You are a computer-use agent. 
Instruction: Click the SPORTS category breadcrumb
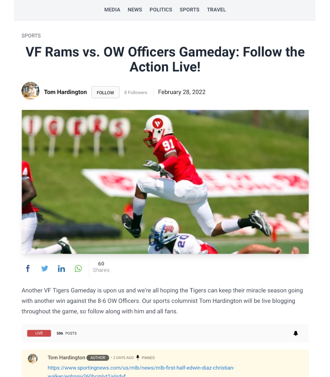coord(31,35)
